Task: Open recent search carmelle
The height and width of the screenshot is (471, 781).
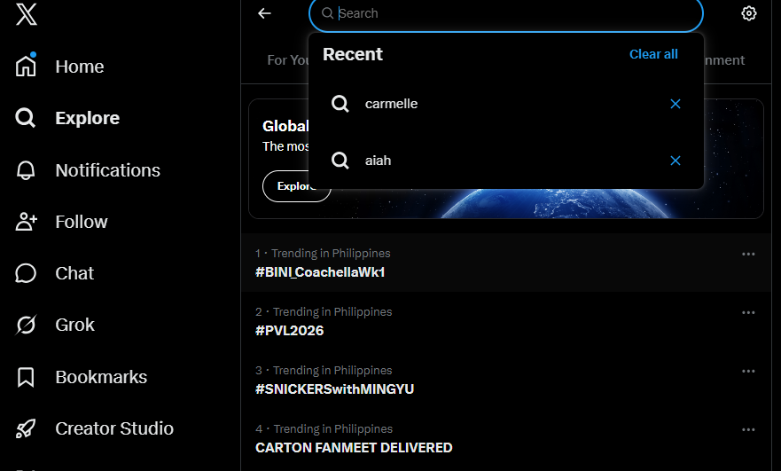Action: click(x=506, y=104)
